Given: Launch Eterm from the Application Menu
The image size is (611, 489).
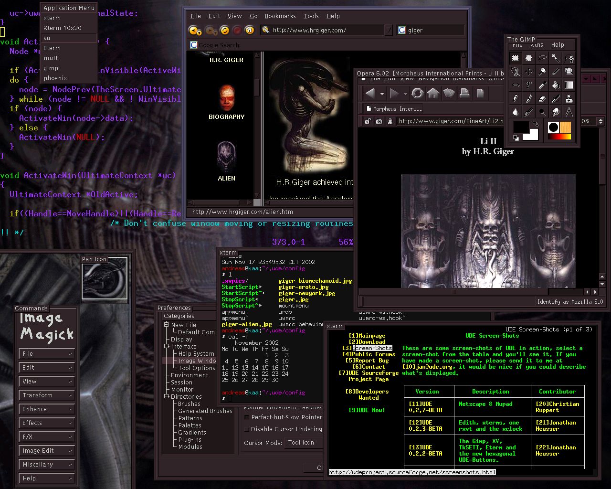Looking at the screenshot, I should (69, 48).
